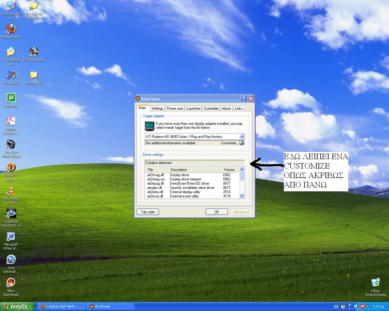Launch EVGA Precision from the desktop

click(x=34, y=54)
